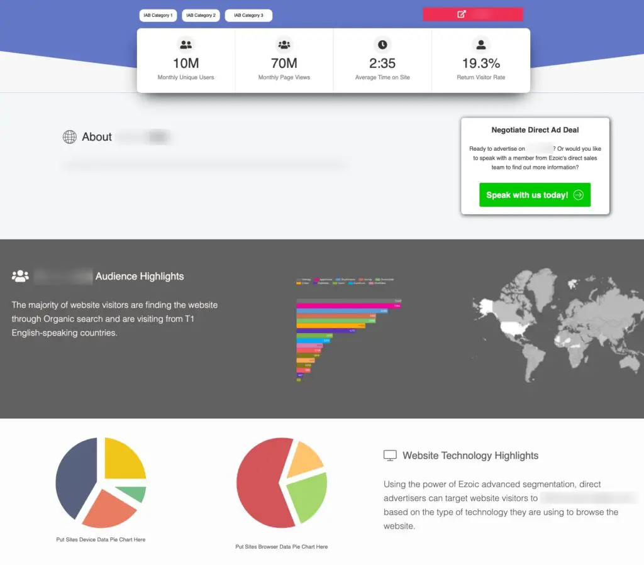The width and height of the screenshot is (644, 565).
Task: Click the globe icon beside About
Action: point(69,136)
